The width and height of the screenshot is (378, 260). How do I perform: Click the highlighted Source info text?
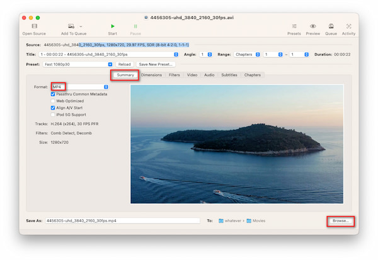pos(134,45)
